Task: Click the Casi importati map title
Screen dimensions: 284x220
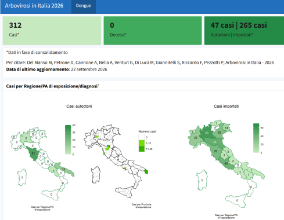Action: (x=226, y=107)
